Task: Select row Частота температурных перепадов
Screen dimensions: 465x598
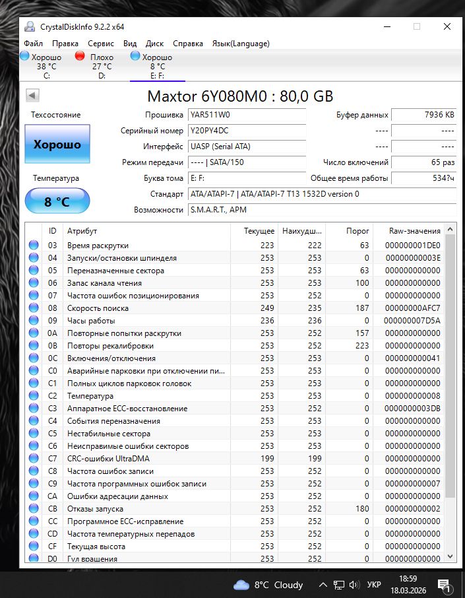Action: tap(234, 533)
